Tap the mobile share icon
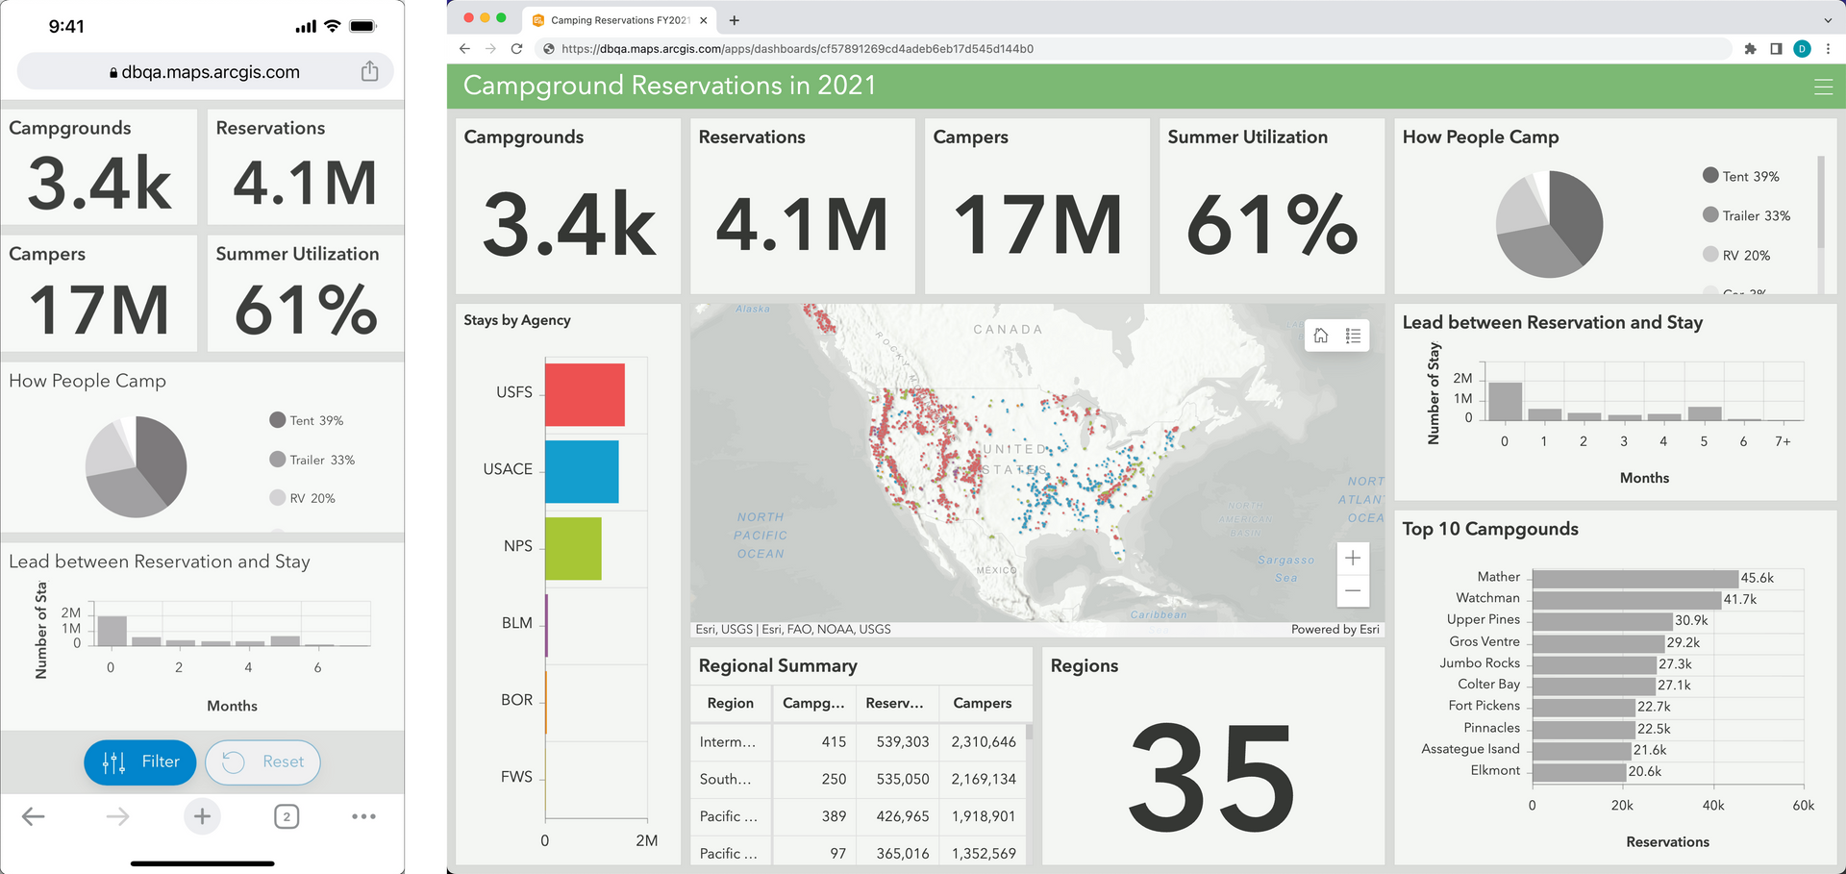 tap(369, 71)
